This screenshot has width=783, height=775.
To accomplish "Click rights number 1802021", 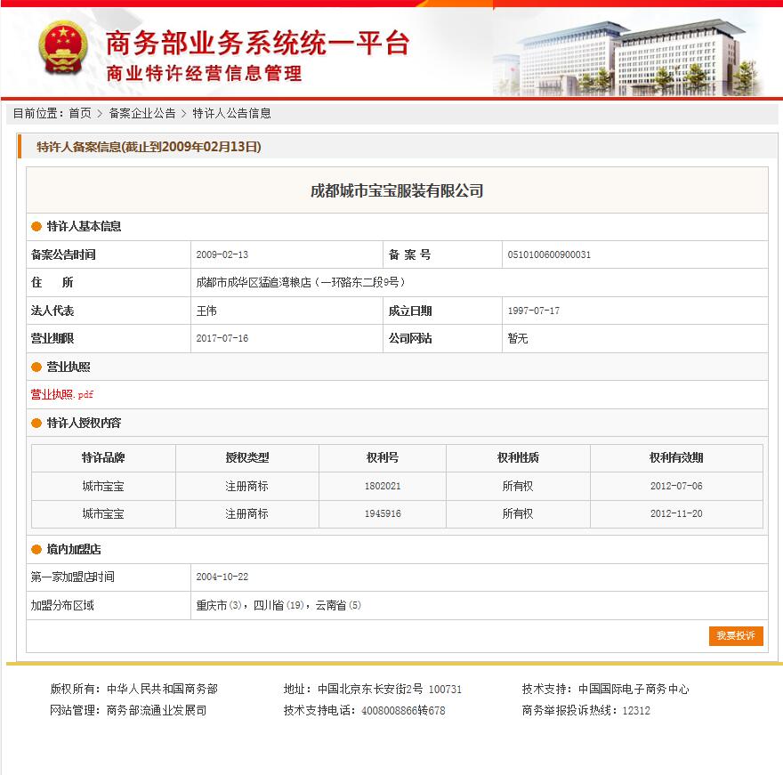I will [x=383, y=486].
